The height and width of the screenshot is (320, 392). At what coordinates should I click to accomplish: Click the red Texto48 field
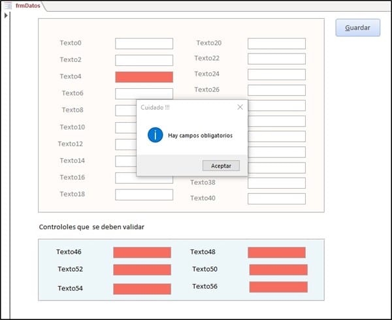click(x=277, y=253)
